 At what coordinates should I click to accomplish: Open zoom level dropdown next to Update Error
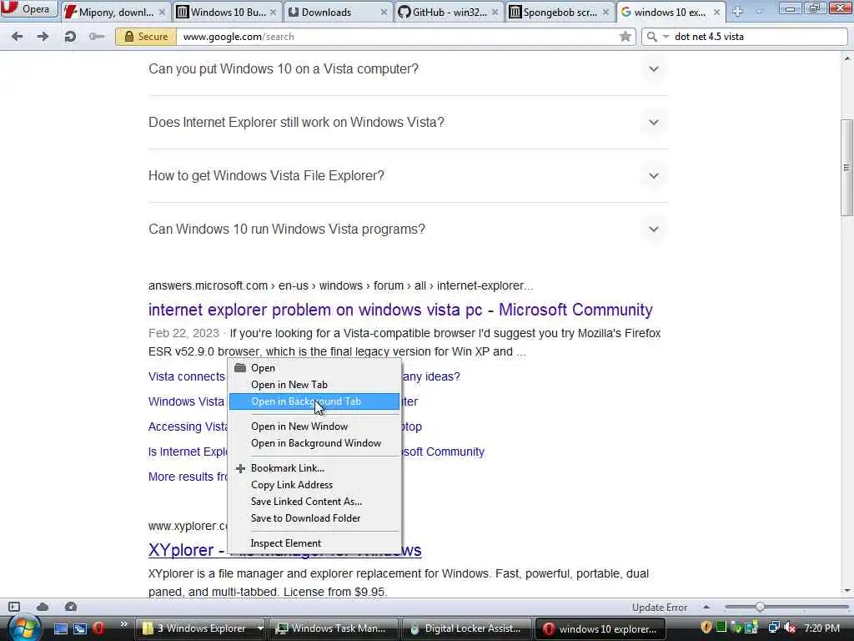[x=706, y=607]
